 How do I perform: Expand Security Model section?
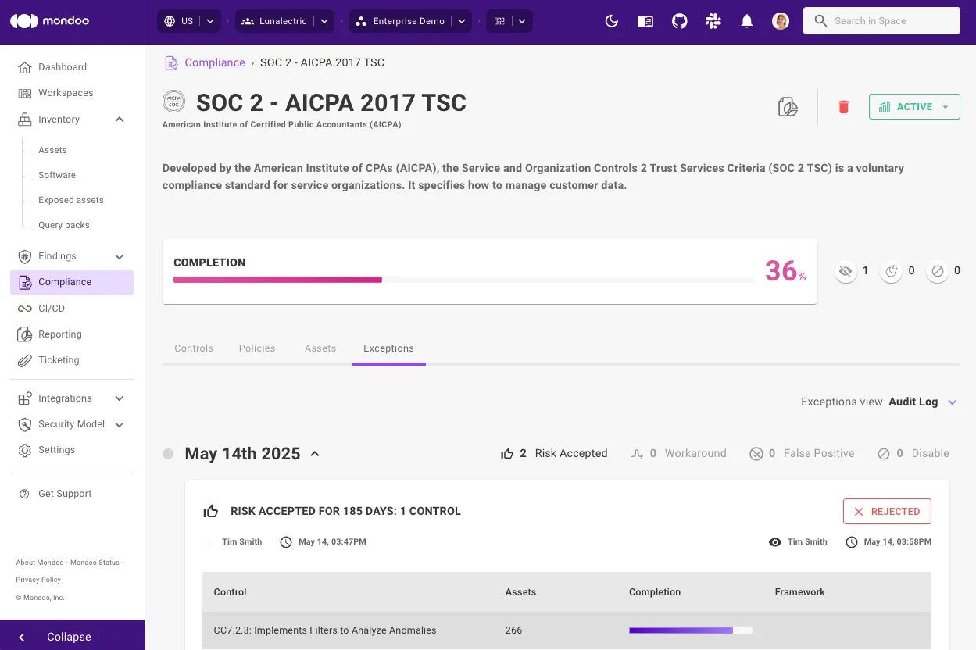pos(120,424)
